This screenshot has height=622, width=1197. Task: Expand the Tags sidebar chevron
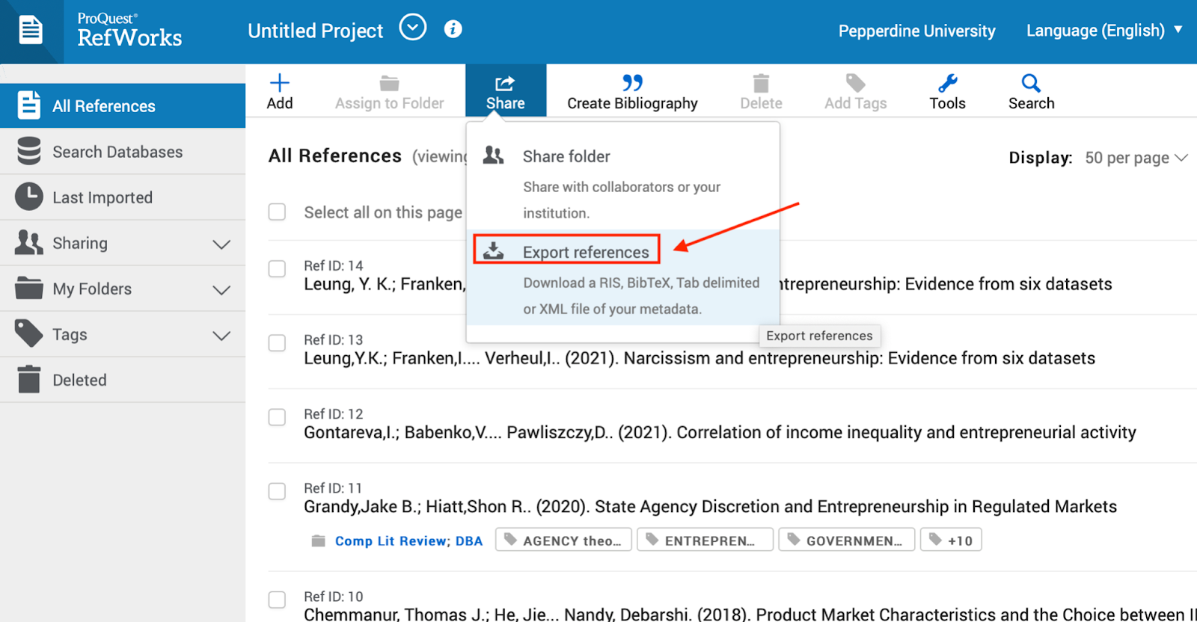point(221,336)
